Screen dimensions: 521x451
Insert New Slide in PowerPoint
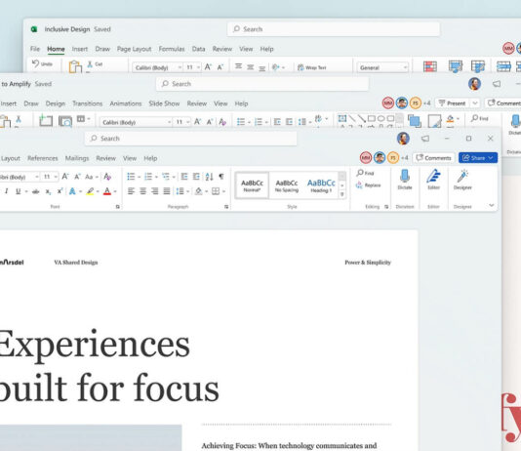point(46,120)
